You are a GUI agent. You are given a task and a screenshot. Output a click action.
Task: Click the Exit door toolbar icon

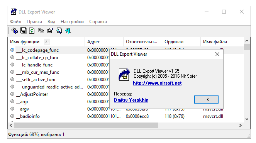(68, 31)
